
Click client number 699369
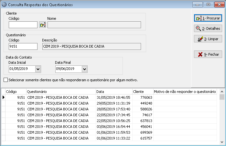pos(146,132)
